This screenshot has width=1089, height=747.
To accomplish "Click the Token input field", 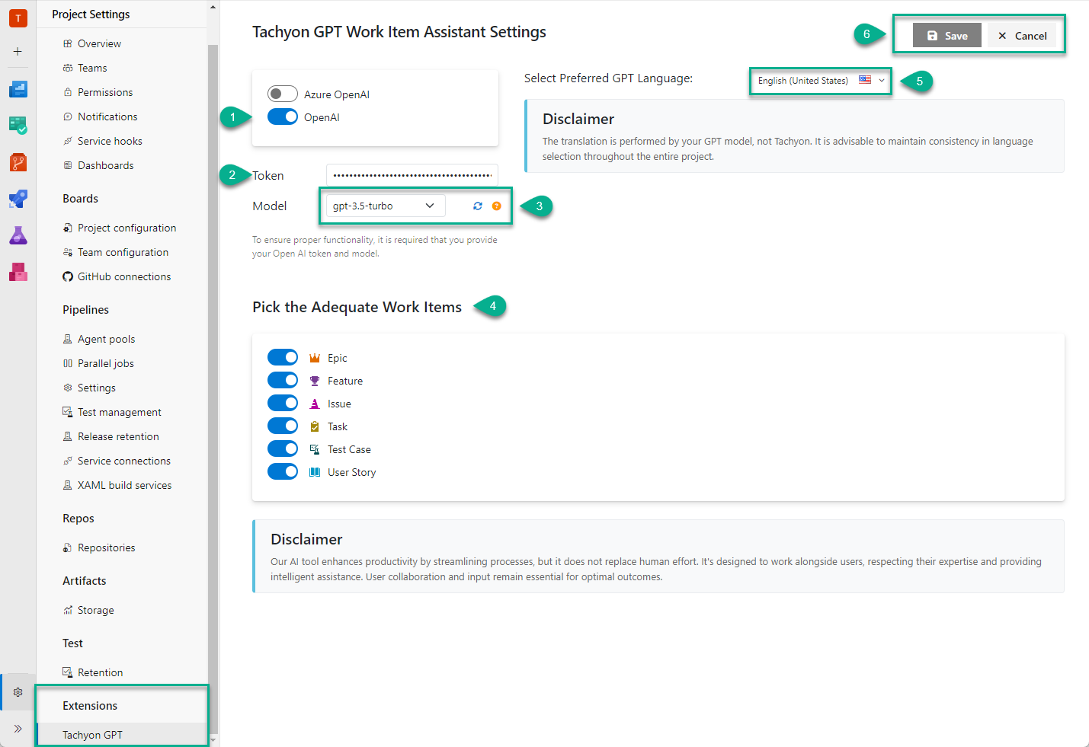I will click(412, 174).
